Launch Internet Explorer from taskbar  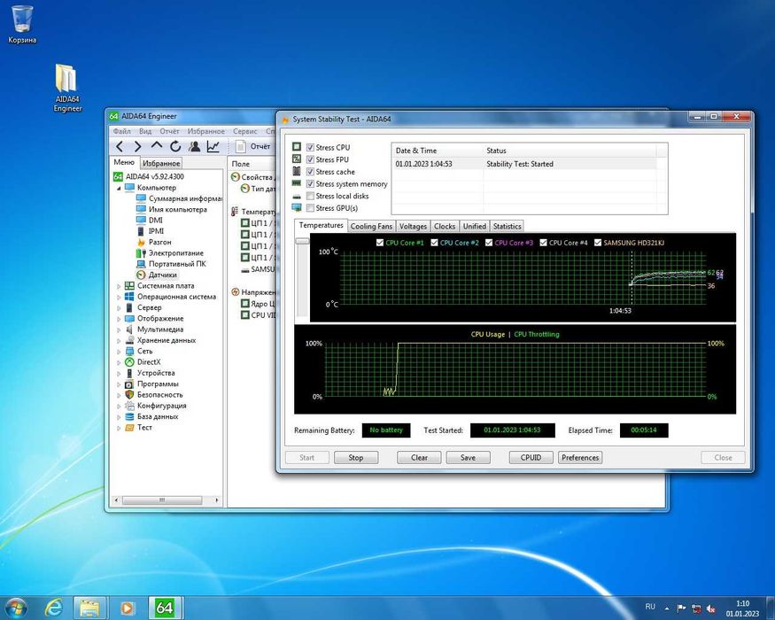pyautogui.click(x=53, y=607)
